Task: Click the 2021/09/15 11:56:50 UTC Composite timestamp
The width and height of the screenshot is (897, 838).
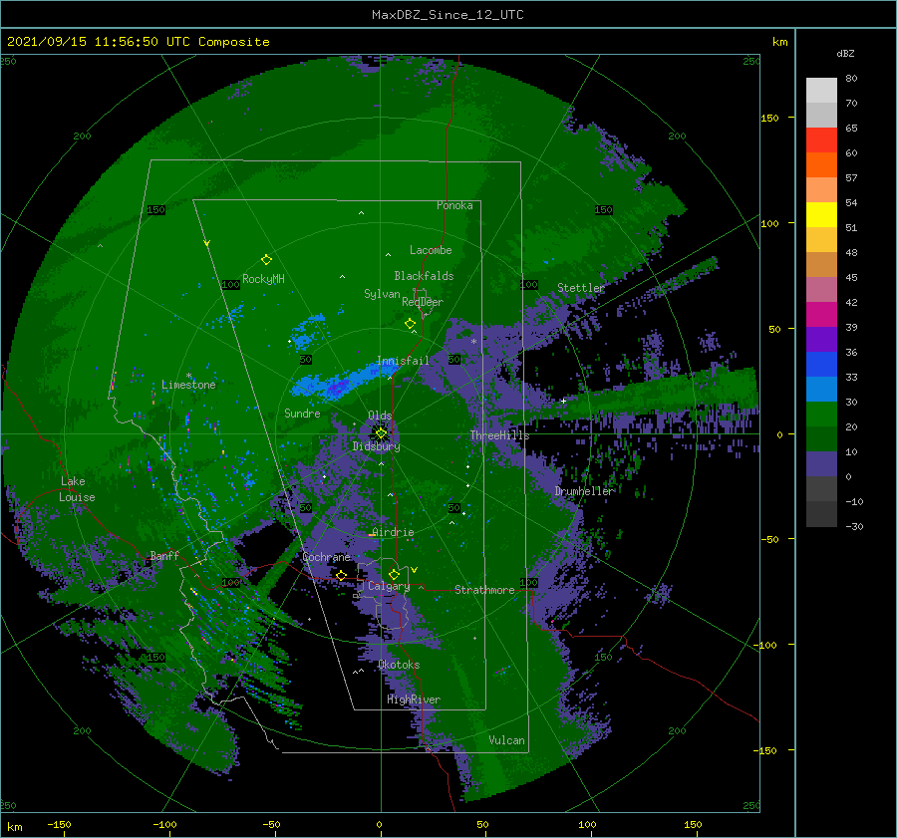Action: coord(138,42)
